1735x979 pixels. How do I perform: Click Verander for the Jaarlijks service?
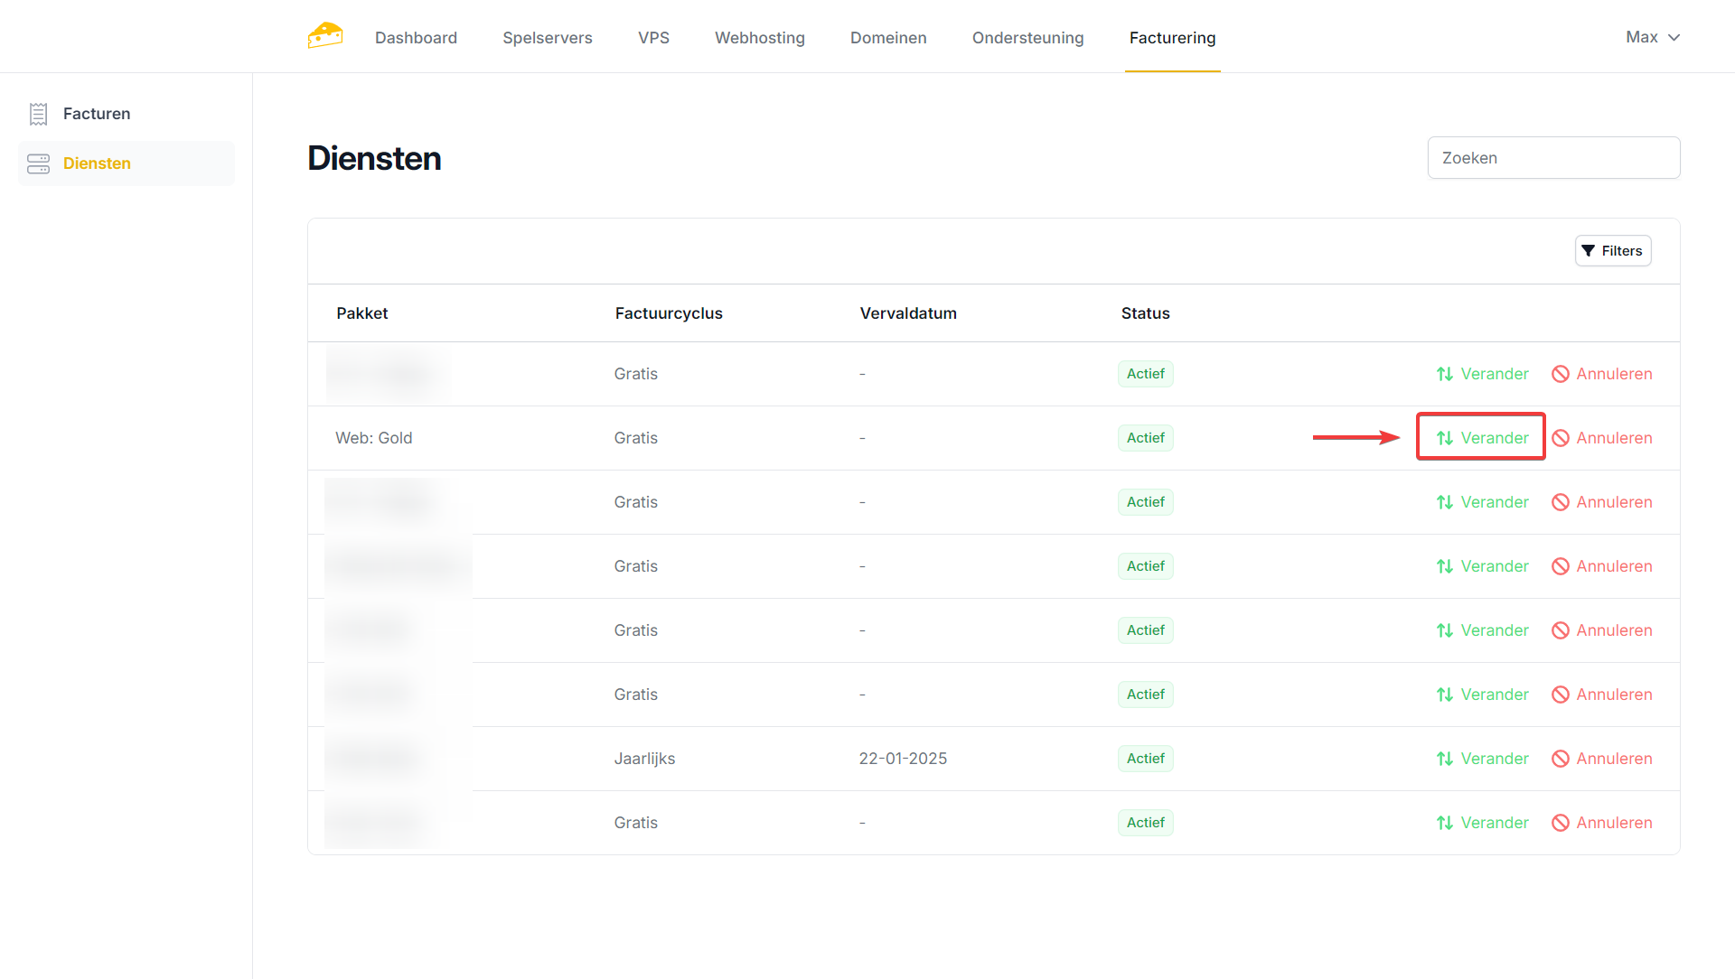(x=1482, y=759)
